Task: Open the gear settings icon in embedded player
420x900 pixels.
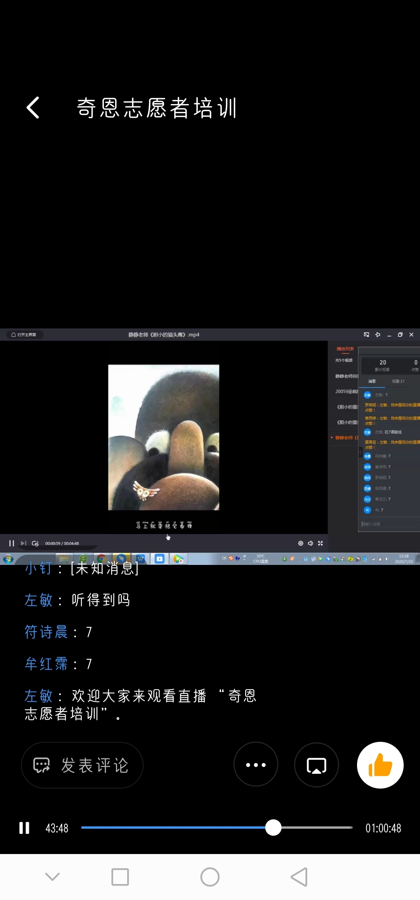Action: click(x=301, y=543)
